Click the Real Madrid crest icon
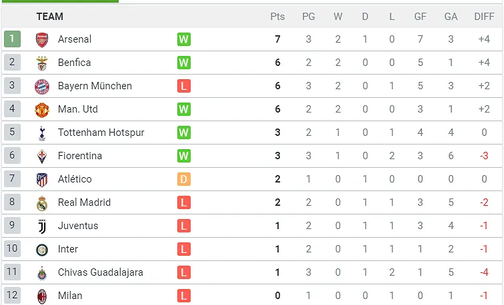The height and width of the screenshot is (305, 504). [x=42, y=202]
